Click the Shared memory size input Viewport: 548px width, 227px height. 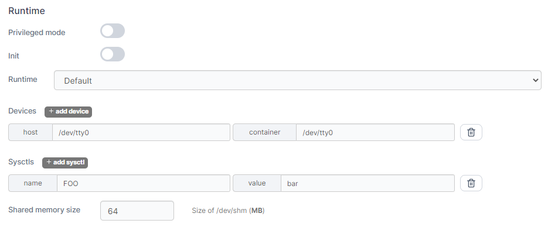[137, 211]
